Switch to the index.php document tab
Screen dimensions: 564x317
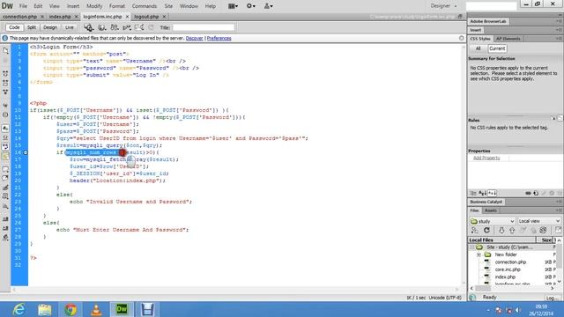coord(60,17)
